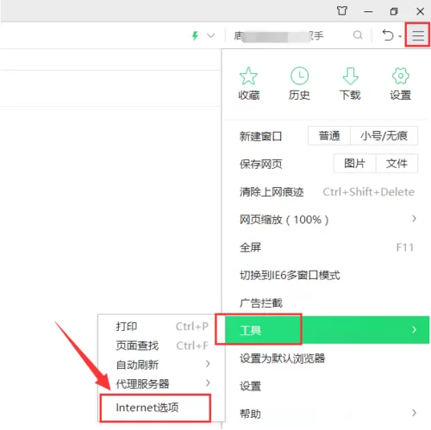Close the browser window
Viewport: 431px width, 430px height.
coord(420,11)
